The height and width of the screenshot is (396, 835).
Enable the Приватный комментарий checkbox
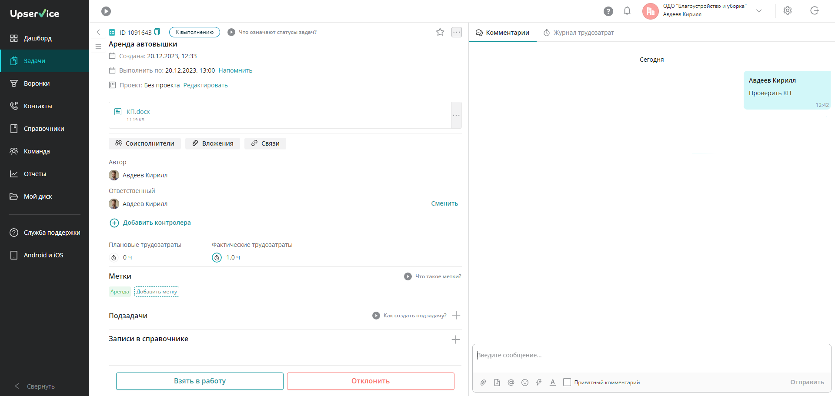coord(567,382)
